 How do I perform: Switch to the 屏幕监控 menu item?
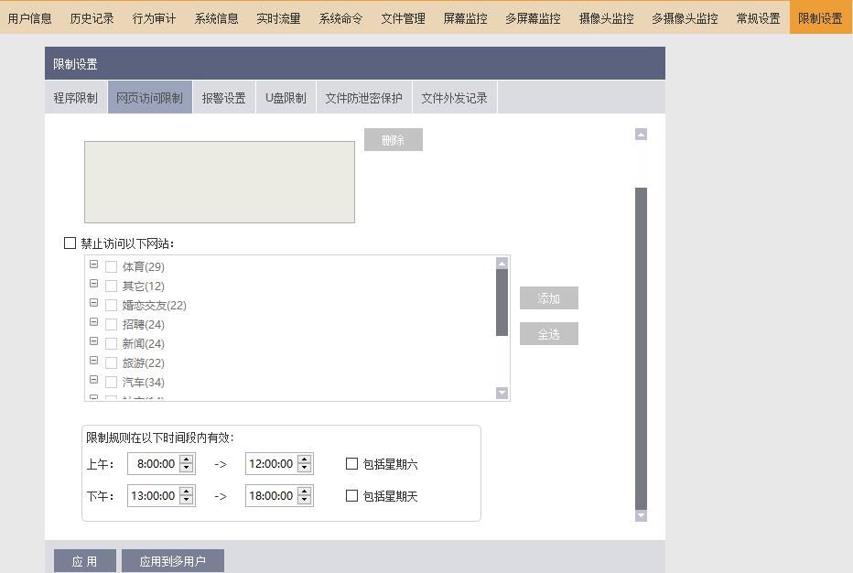(x=465, y=16)
